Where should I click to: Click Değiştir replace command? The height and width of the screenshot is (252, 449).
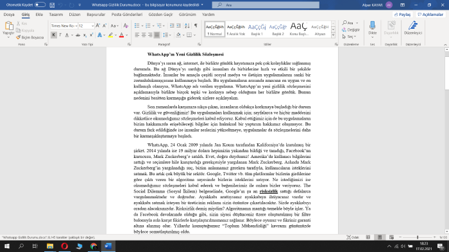point(351,29)
